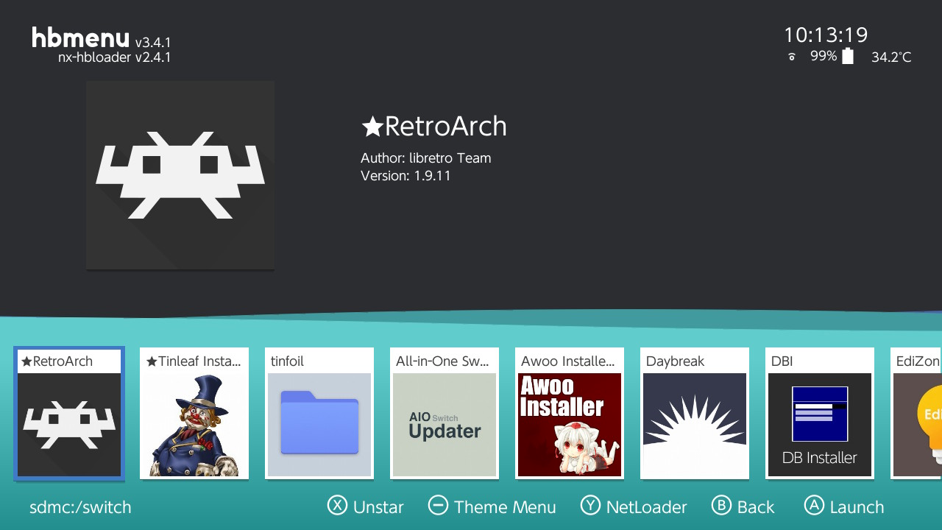The width and height of the screenshot is (942, 530).
Task: Click the network status icon
Action: click(792, 57)
